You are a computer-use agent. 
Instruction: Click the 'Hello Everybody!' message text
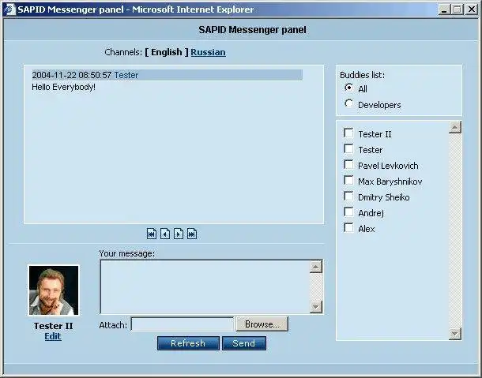pos(64,87)
